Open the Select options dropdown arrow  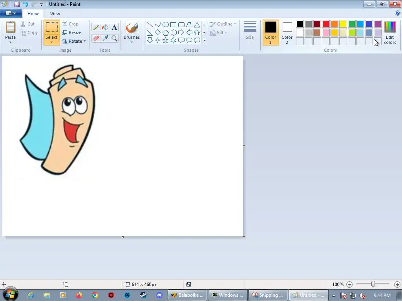[51, 42]
